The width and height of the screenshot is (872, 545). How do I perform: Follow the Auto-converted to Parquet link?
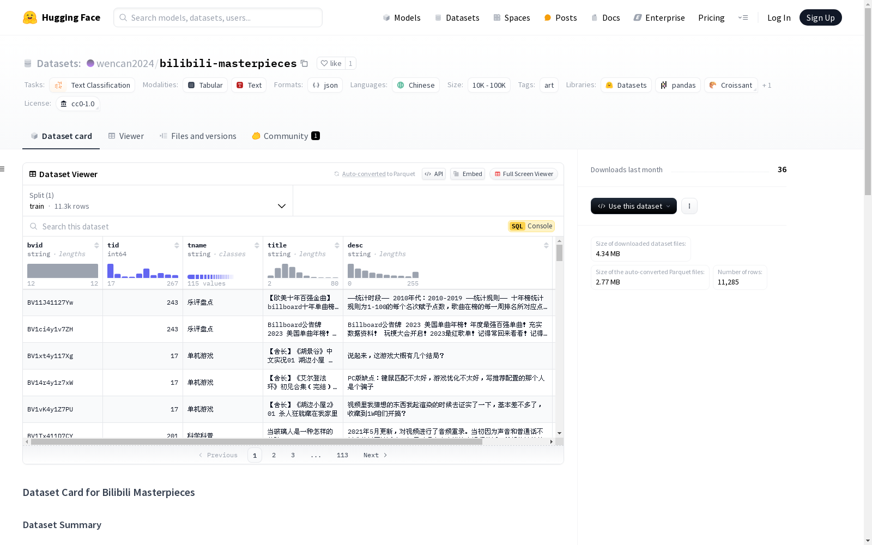coord(374,174)
